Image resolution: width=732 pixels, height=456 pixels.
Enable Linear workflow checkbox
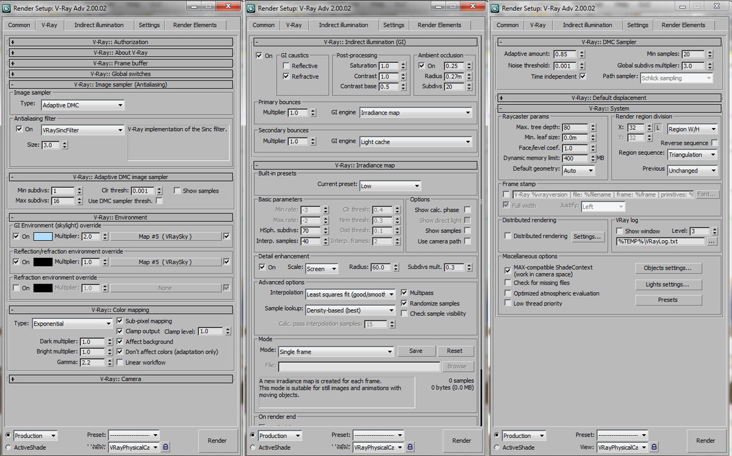(x=120, y=362)
